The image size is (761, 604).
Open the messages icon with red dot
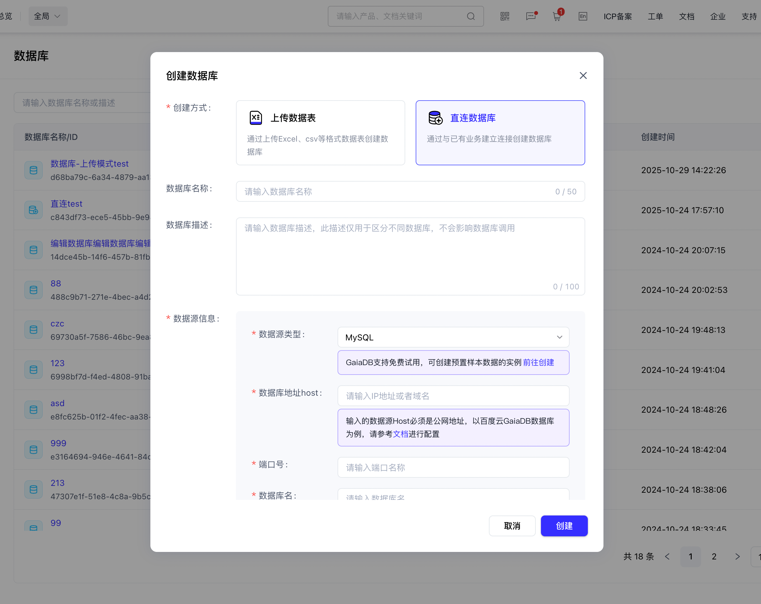(x=531, y=16)
